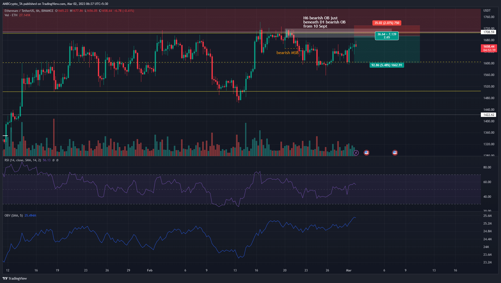This screenshot has width=501, height=283.
Task: Click the countdown timer showing 04:52:39
Action: [489, 50]
